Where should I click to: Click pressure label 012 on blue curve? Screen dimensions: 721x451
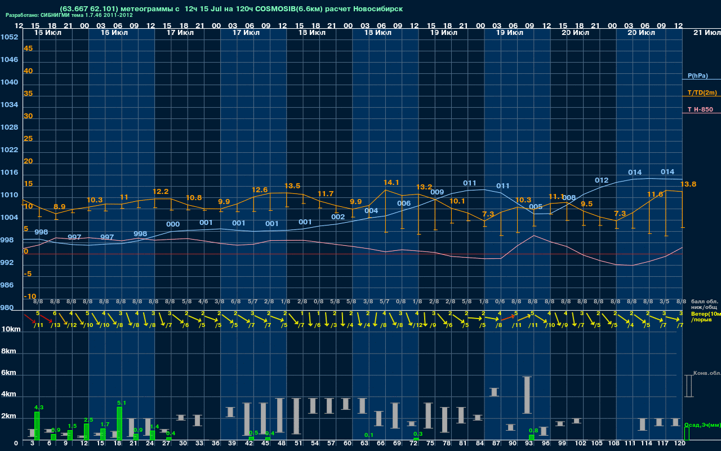click(x=602, y=180)
